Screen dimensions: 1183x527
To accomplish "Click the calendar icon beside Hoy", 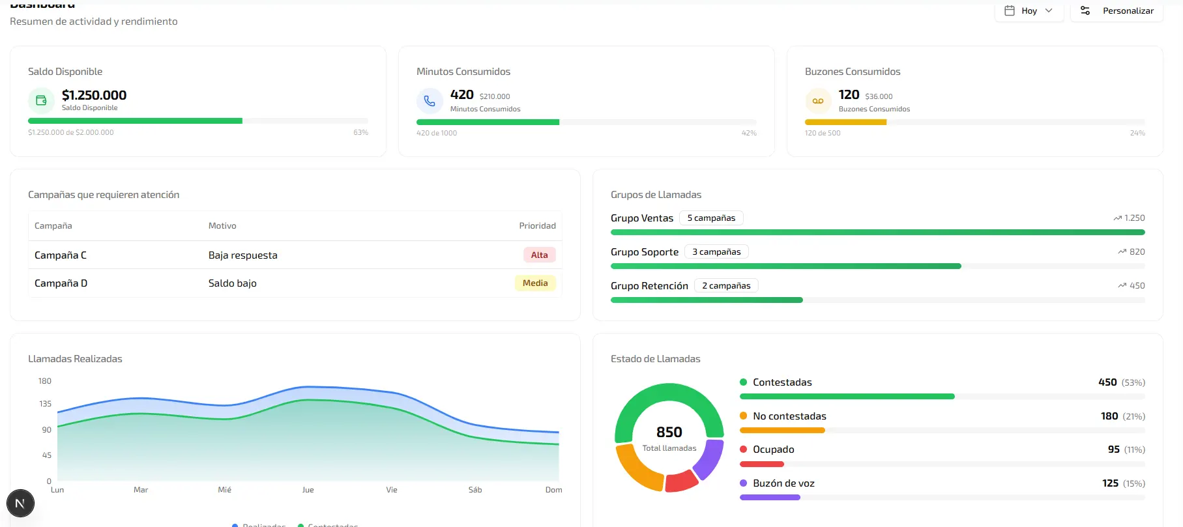I will tap(1010, 11).
